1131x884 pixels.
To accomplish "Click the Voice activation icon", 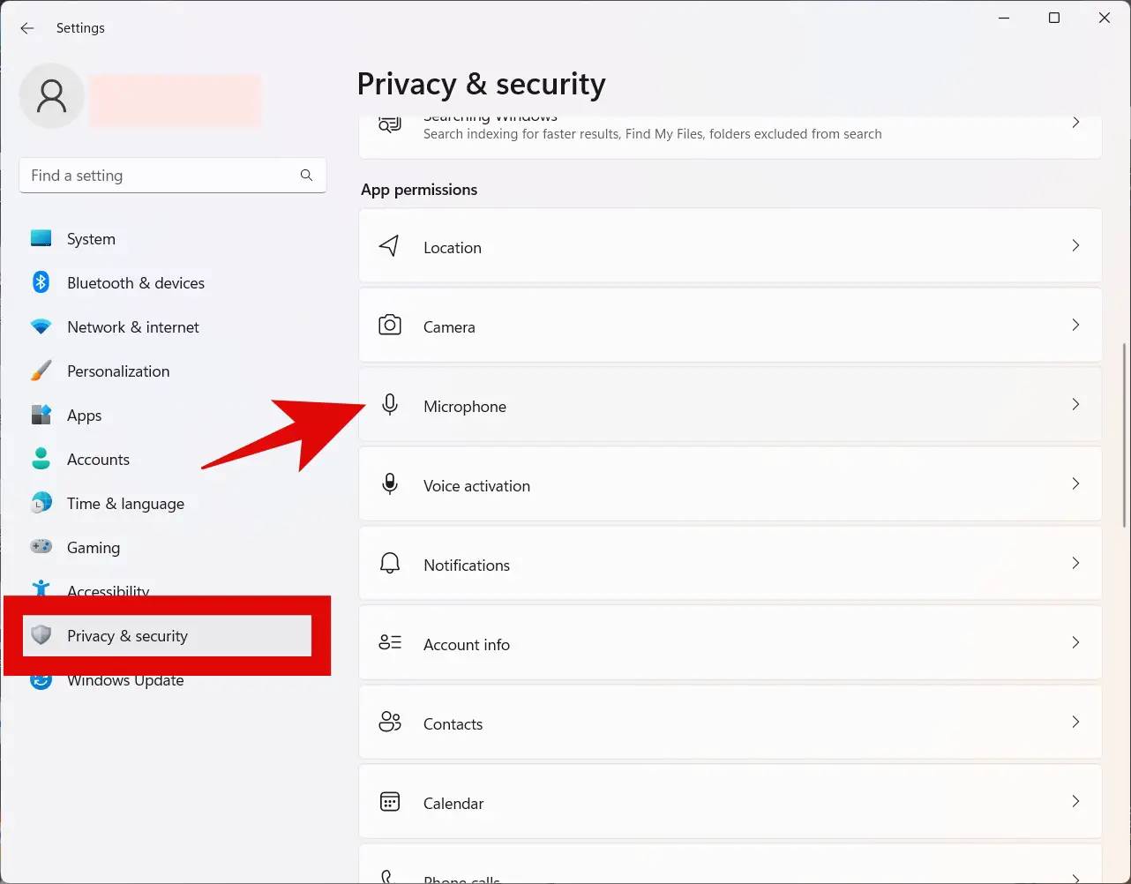I will pyautogui.click(x=389, y=484).
